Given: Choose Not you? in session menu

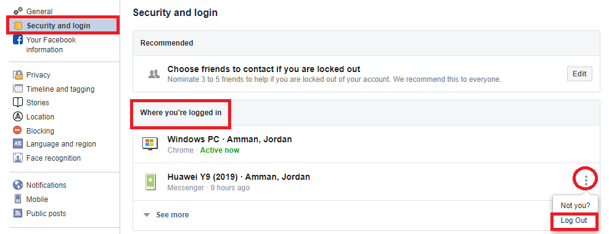Looking at the screenshot, I should (x=575, y=205).
